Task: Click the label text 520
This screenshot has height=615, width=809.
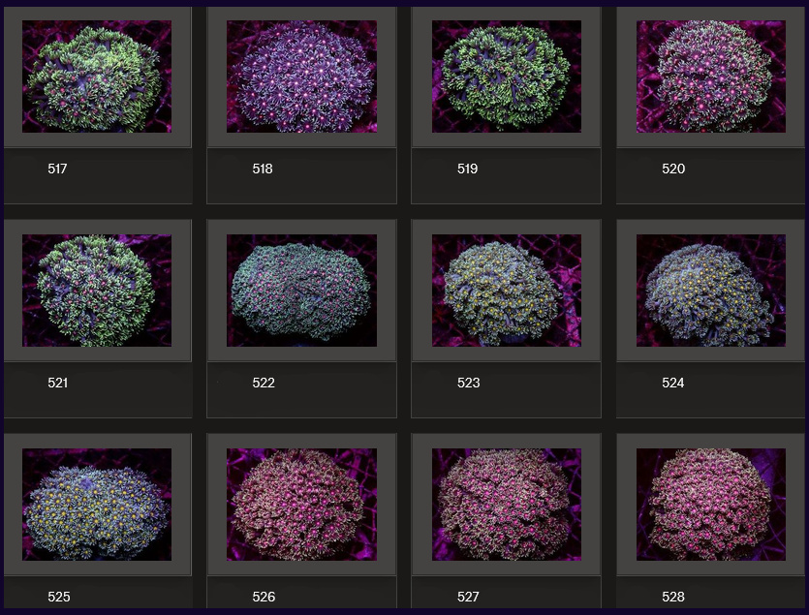Action: (672, 169)
